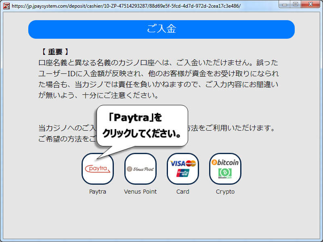The width and height of the screenshot is (323, 242).
Task: Click the jp.jpaysystem.com URL in title bar
Action: [x=126, y=6]
